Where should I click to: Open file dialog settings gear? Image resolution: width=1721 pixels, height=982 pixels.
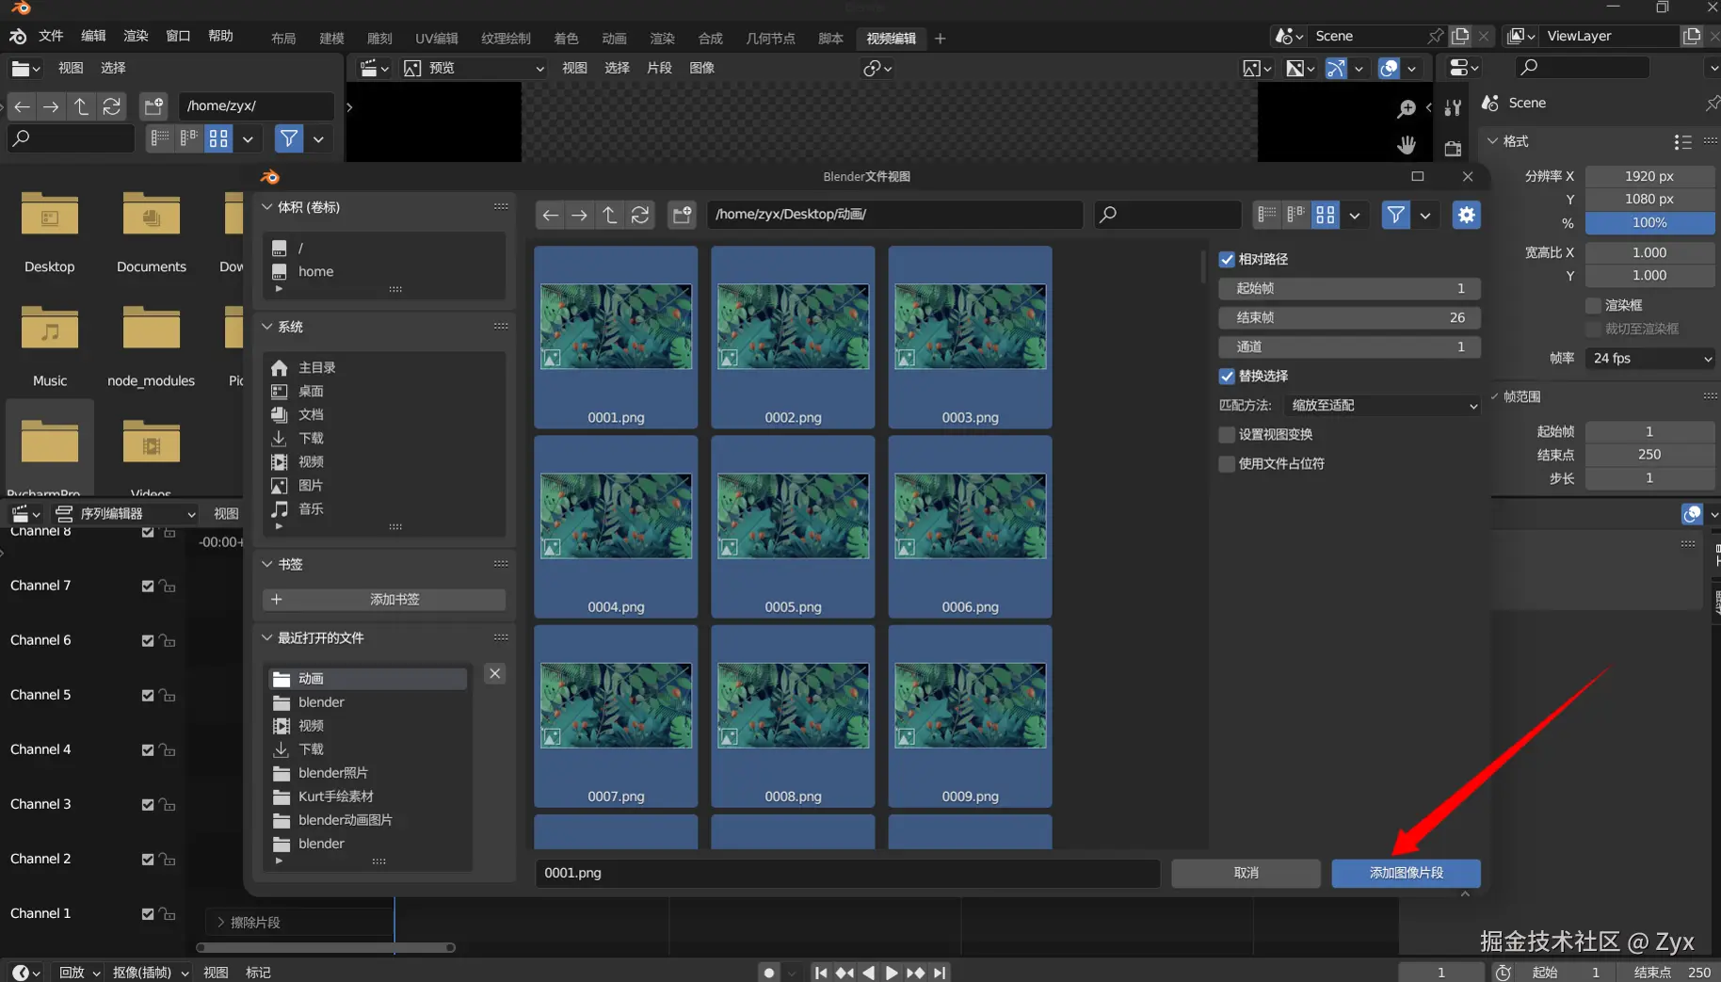pos(1466,215)
